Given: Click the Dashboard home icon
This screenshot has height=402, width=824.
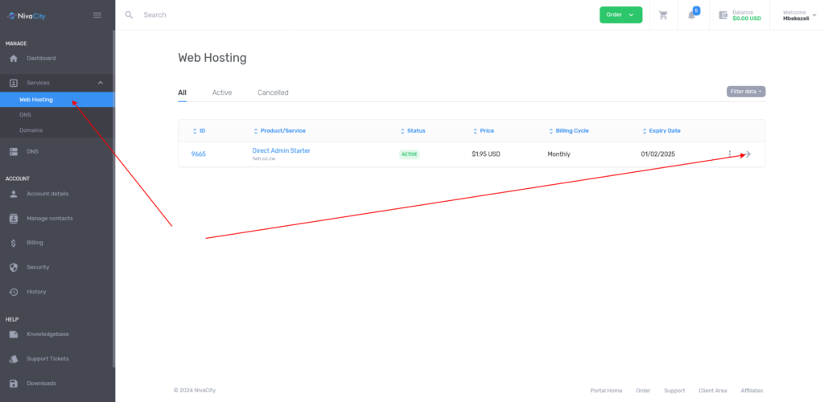Looking at the screenshot, I should pyautogui.click(x=14, y=58).
